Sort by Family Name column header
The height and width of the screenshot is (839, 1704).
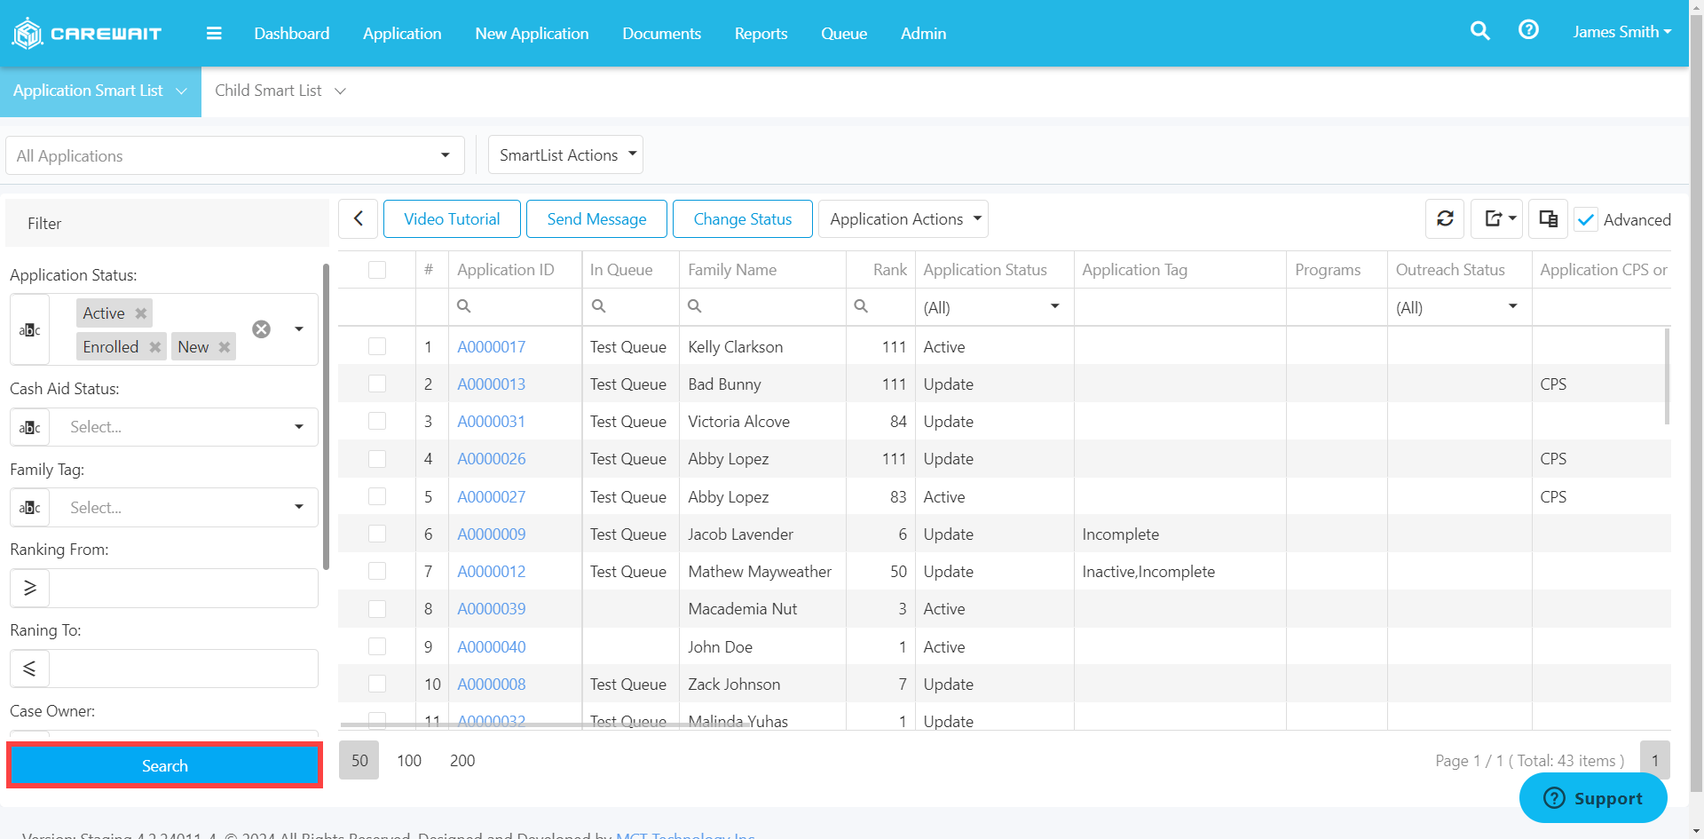(x=732, y=270)
